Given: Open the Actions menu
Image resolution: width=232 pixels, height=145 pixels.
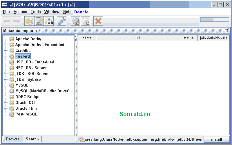Looking at the screenshot, I should click(20, 12).
